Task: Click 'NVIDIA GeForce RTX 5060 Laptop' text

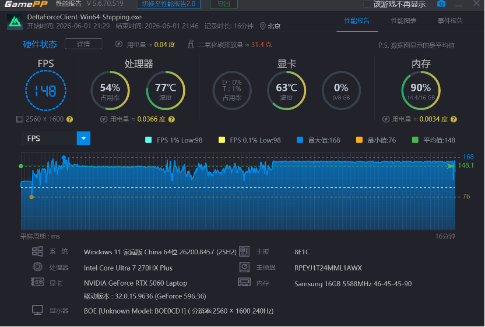Action: click(135, 283)
